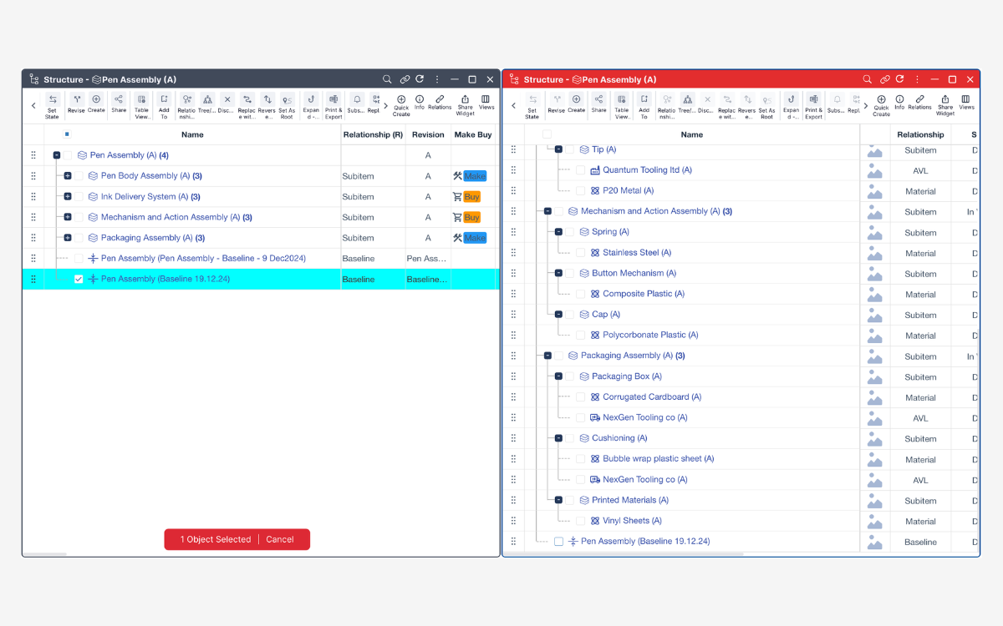Open Quick Create in right panel
This screenshot has width=1003, height=626.
tap(881, 104)
